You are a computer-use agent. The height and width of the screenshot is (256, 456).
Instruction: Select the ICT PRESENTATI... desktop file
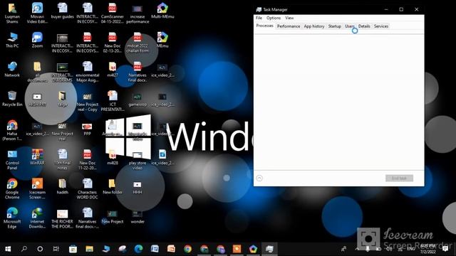[113, 101]
